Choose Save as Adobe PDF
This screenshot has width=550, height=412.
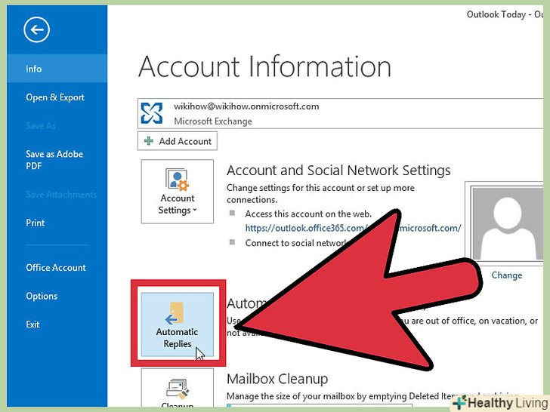tap(54, 160)
